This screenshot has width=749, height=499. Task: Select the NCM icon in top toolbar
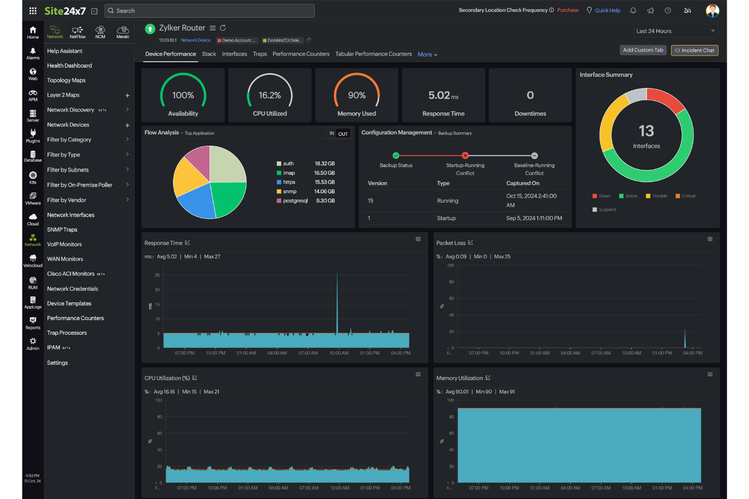pyautogui.click(x=100, y=32)
